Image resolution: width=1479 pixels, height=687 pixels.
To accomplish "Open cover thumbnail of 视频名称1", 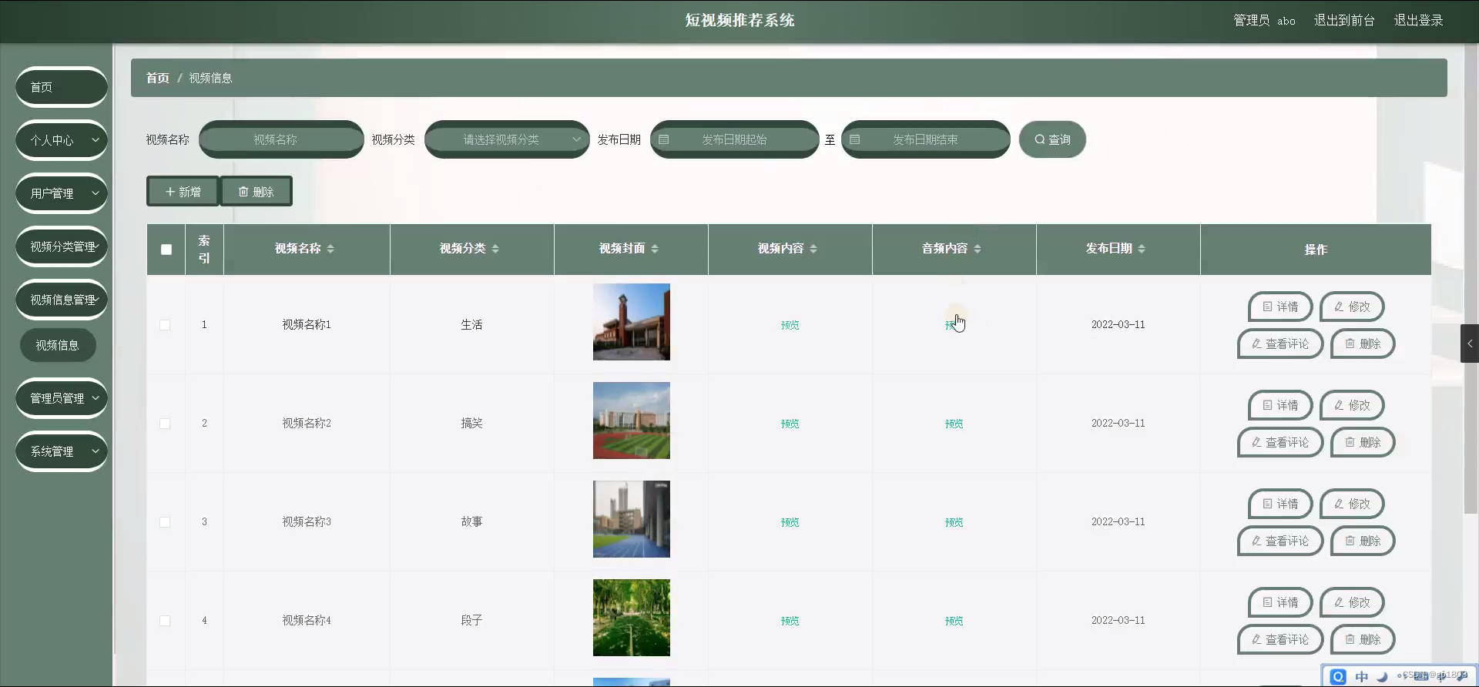I will click(x=632, y=322).
